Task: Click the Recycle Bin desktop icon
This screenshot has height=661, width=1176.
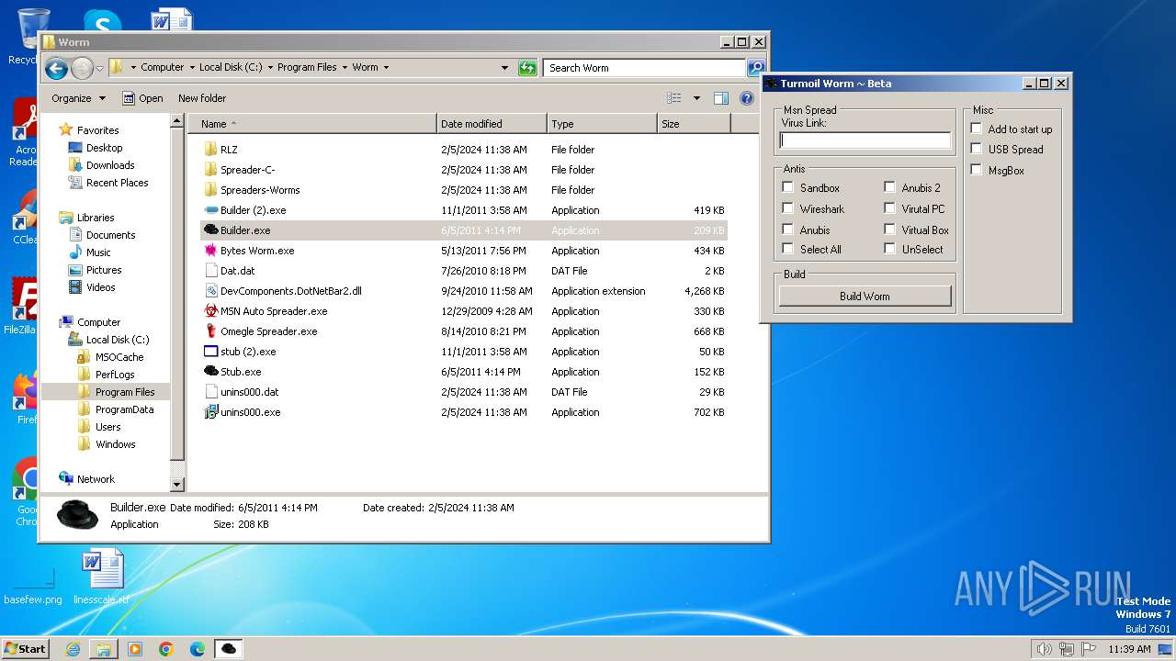Action: pyautogui.click(x=33, y=35)
